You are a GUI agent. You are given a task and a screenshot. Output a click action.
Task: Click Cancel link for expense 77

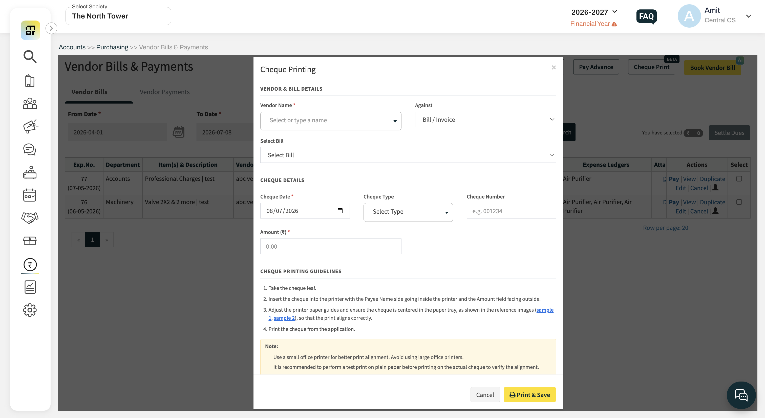(699, 188)
